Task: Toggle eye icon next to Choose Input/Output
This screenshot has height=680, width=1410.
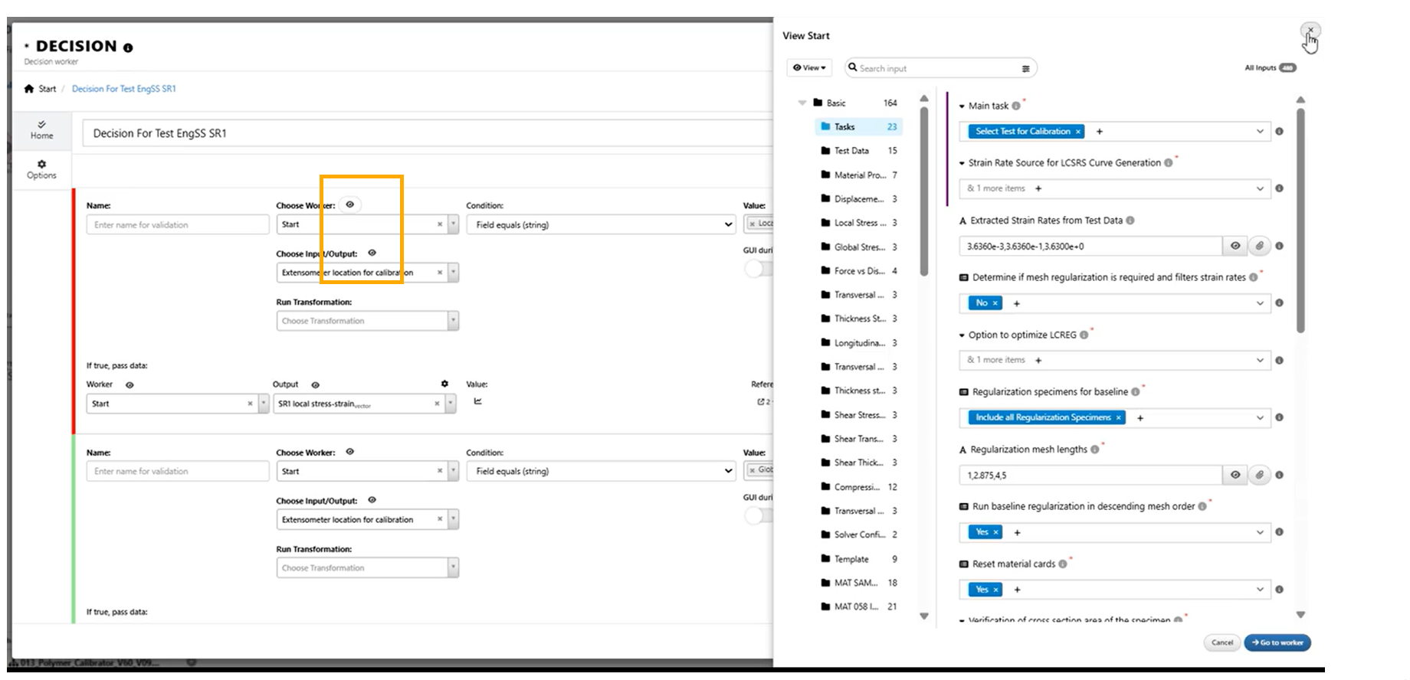Action: point(372,253)
